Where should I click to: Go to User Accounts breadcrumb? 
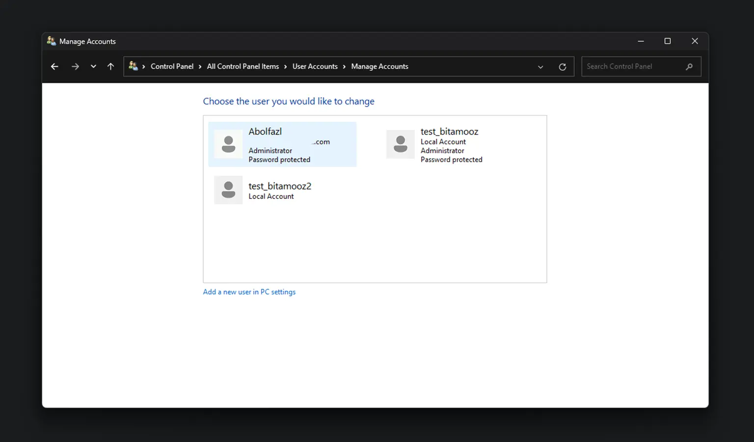315,67
